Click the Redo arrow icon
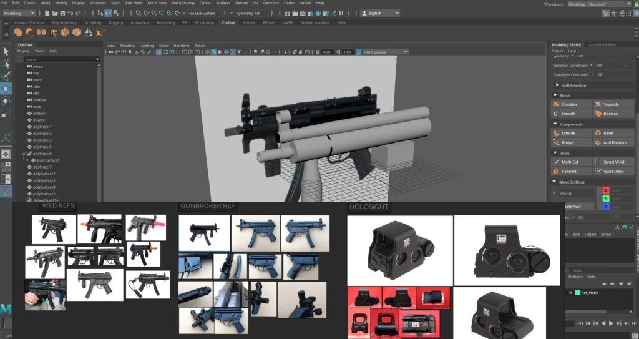This screenshot has height=339, width=639. (x=78, y=14)
